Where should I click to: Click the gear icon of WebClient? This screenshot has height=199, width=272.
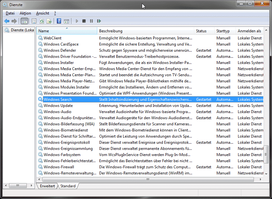pyautogui.click(x=40, y=38)
